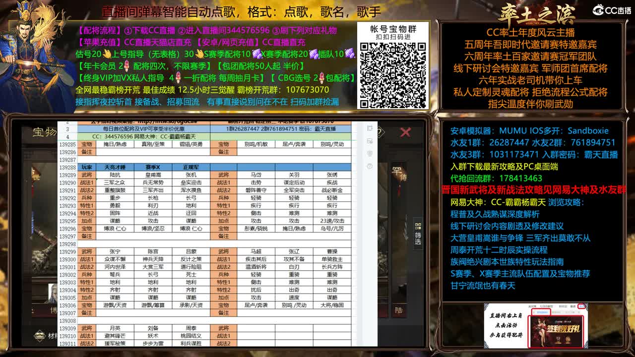Screen dimensions: 635x357
Task: Click the 帐号宝物群 QR code
Action: 392,75
